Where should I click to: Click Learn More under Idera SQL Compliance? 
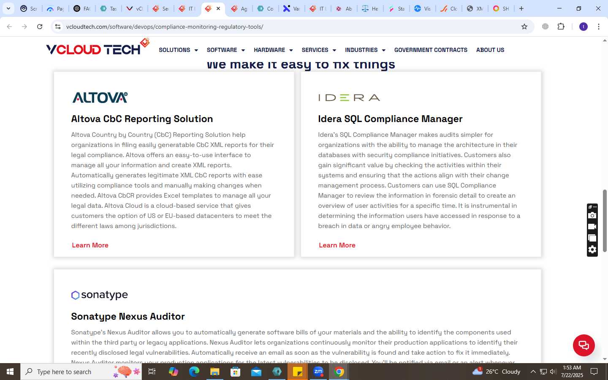pyautogui.click(x=337, y=245)
